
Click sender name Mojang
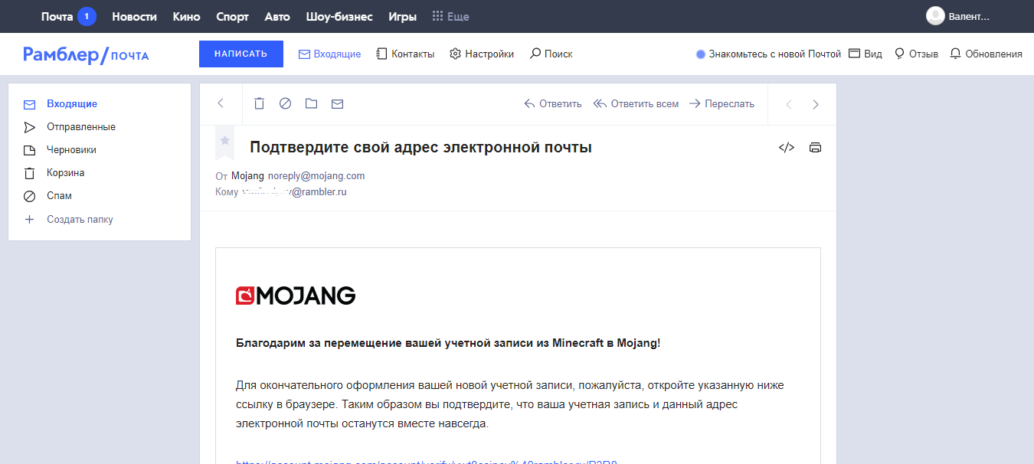tap(247, 176)
